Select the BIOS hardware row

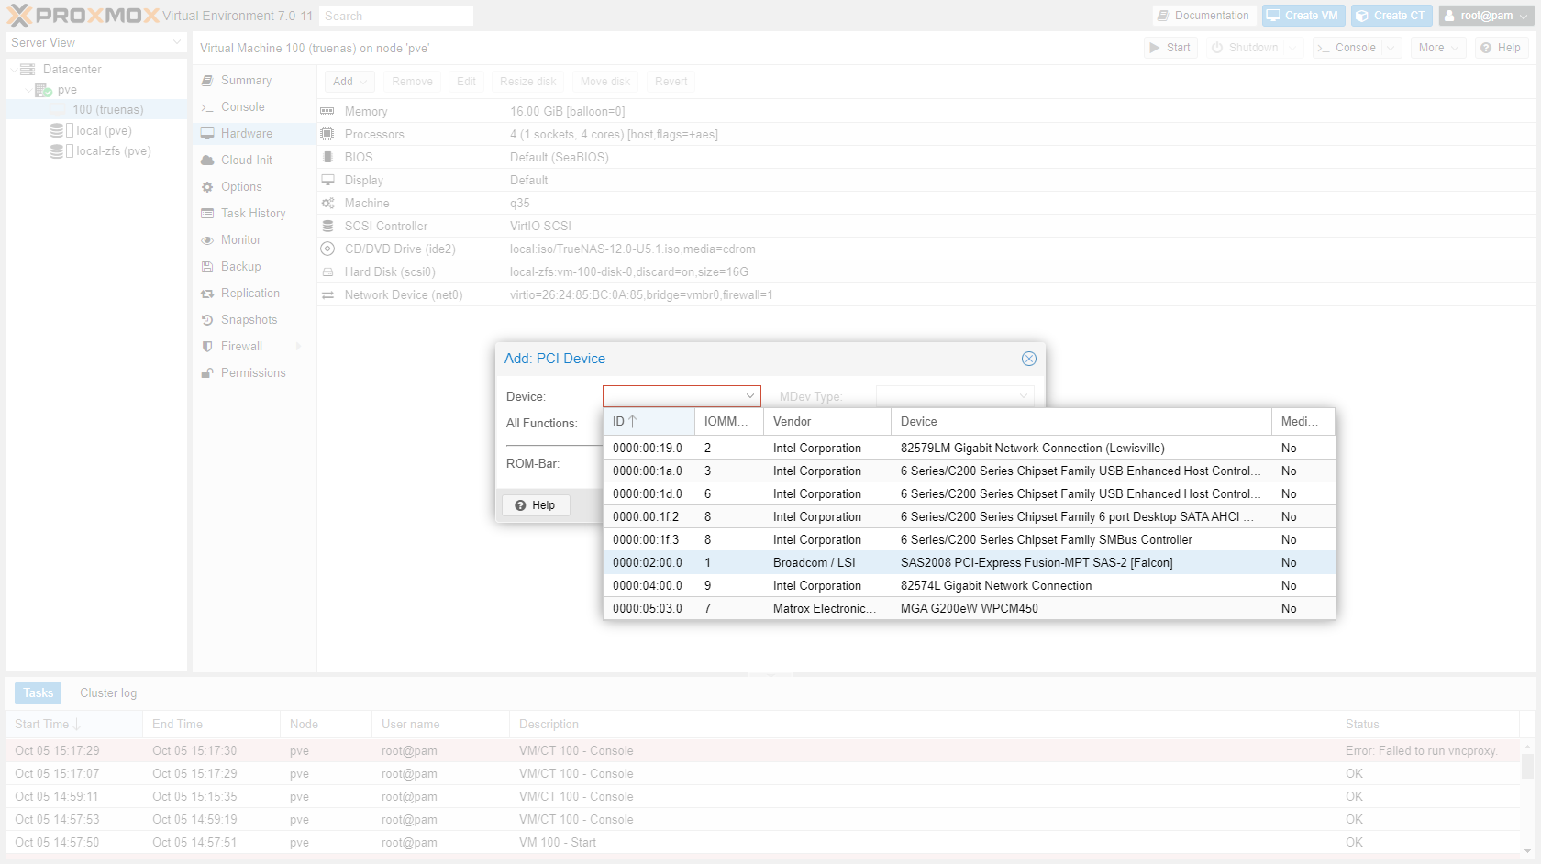tap(926, 158)
